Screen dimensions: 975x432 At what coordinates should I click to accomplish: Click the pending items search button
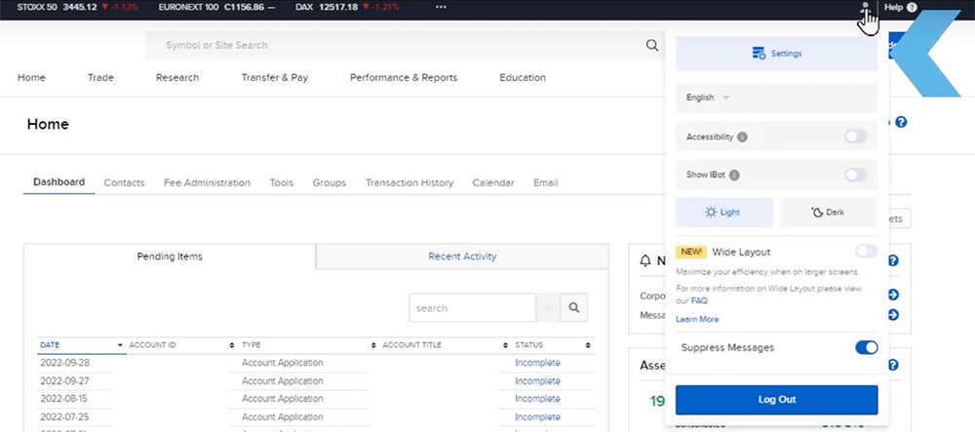[575, 308]
